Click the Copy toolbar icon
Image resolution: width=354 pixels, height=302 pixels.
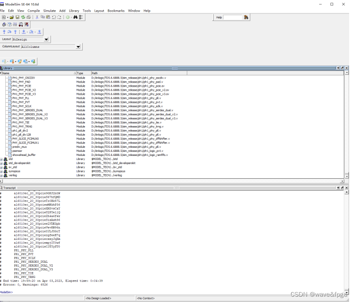(42, 17)
